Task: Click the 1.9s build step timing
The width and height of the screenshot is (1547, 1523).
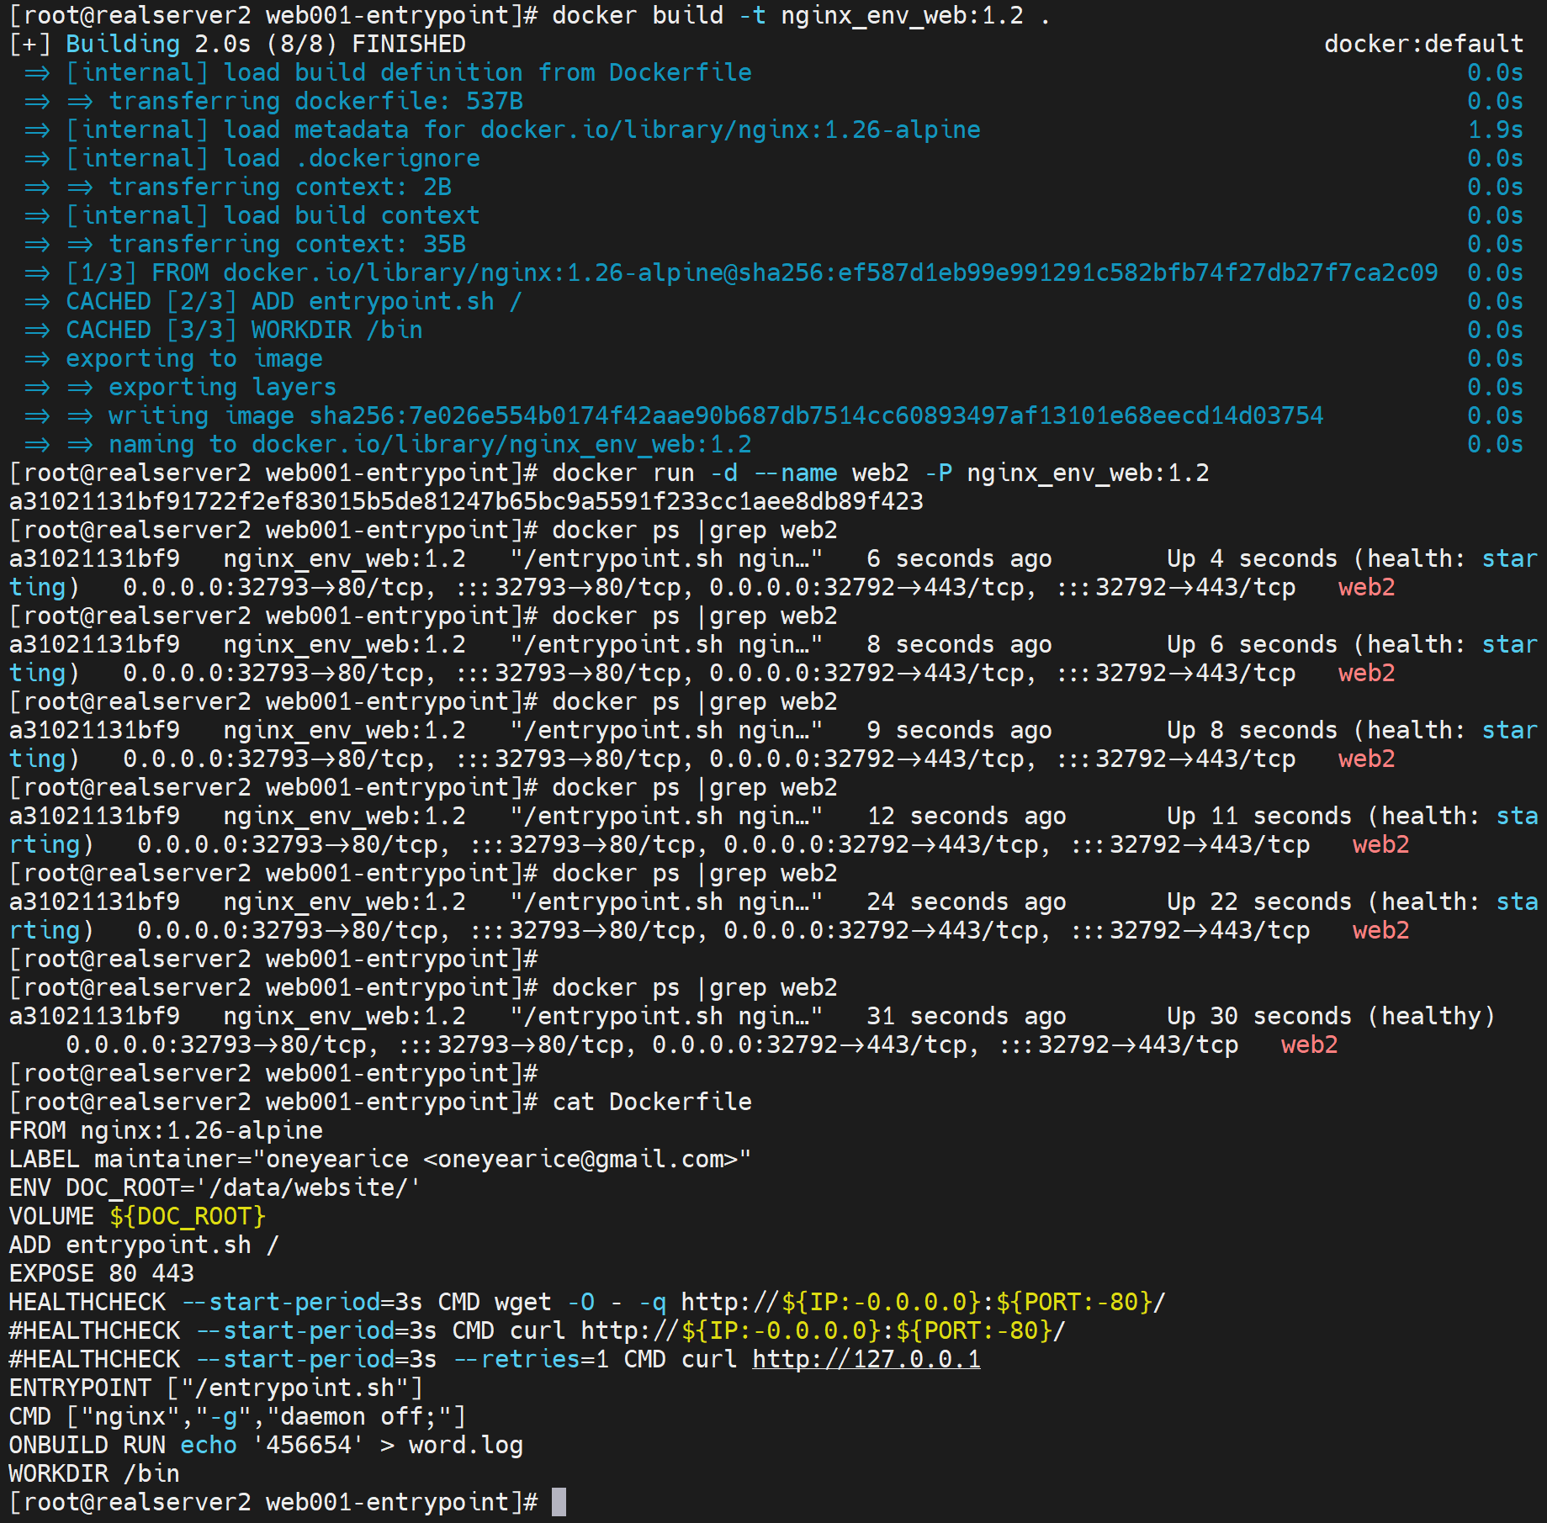Action: (x=1495, y=130)
